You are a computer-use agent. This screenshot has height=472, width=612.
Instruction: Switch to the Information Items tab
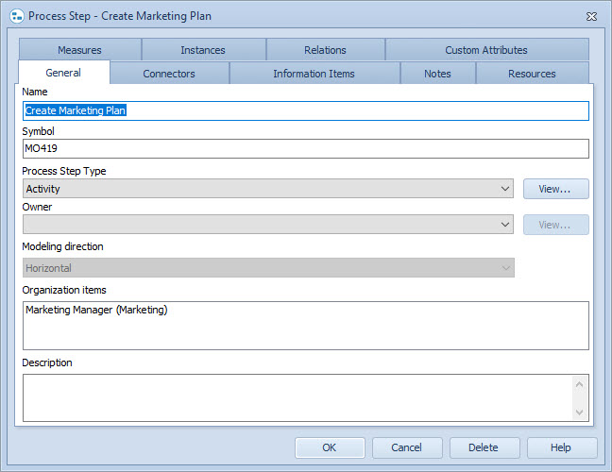coord(314,74)
